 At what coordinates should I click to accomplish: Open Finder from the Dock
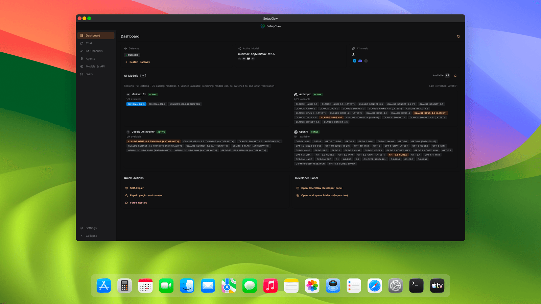[x=187, y=286]
